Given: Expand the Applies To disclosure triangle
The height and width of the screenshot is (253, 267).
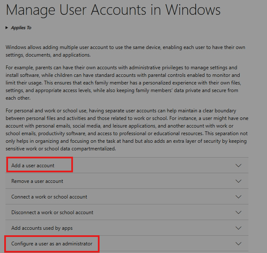Looking at the screenshot, I should (x=7, y=27).
